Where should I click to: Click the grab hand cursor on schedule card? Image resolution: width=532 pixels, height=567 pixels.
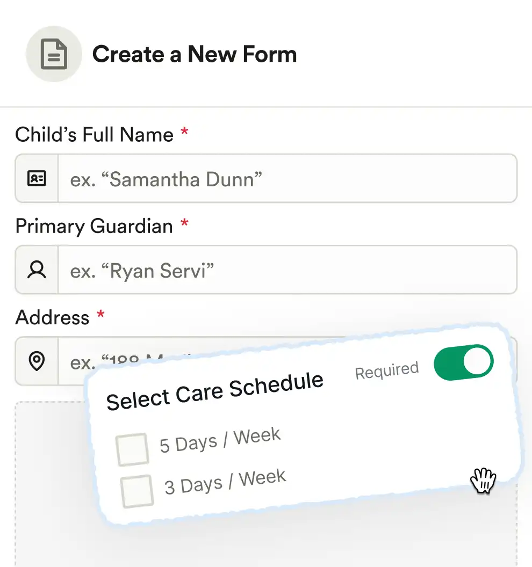(483, 480)
